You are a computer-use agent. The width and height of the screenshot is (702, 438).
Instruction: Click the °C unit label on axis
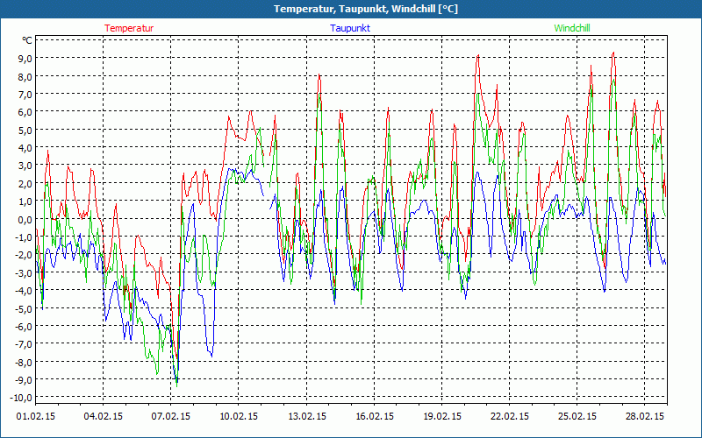[x=27, y=40]
